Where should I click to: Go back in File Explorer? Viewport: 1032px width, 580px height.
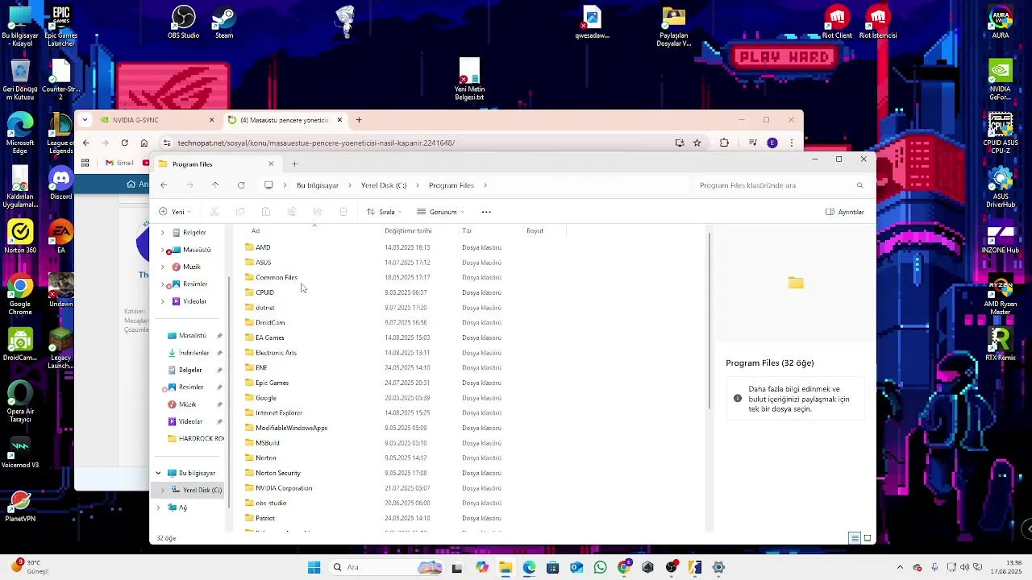pos(164,185)
